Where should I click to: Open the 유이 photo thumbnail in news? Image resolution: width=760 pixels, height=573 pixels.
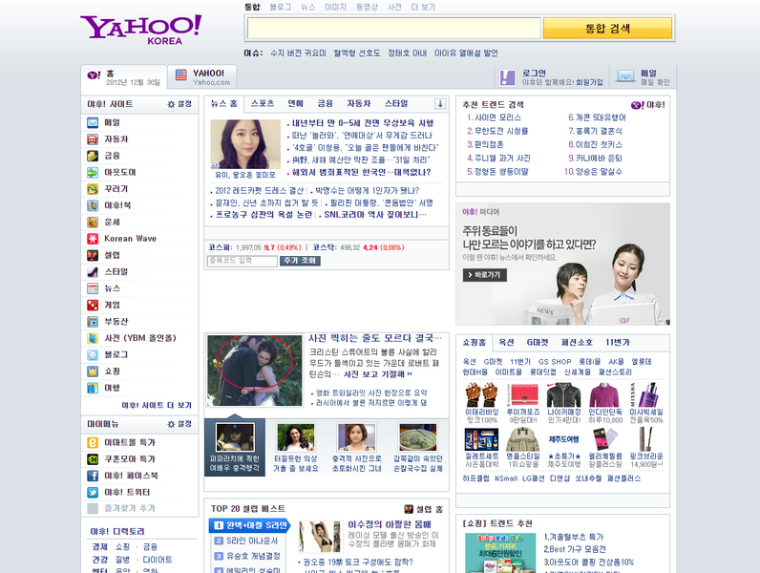[x=245, y=144]
